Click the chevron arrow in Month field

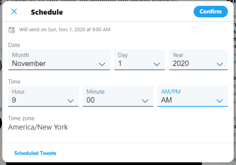pyautogui.click(x=102, y=64)
